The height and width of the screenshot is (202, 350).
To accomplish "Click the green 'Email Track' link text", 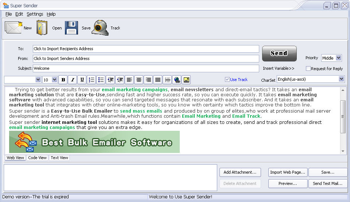I will coord(246,116).
